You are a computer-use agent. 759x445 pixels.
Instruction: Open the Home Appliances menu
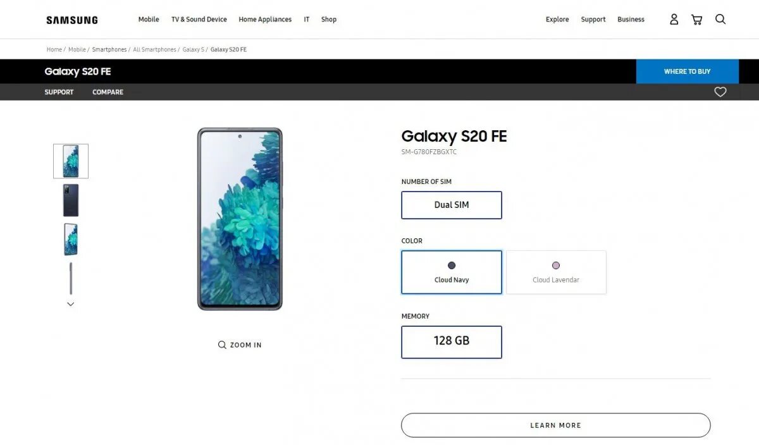click(265, 20)
